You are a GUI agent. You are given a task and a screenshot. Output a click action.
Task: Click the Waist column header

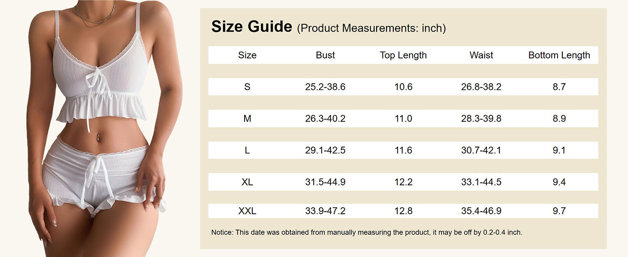click(x=481, y=55)
